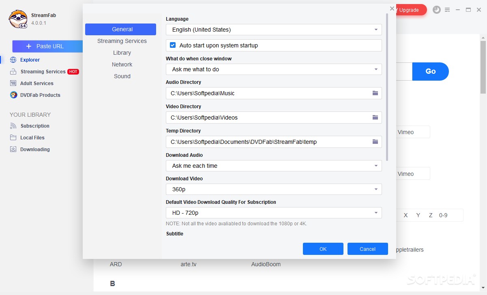The height and width of the screenshot is (295, 487).
Task: Click the settings dialog vertical scrollbar
Action: tap(387, 87)
